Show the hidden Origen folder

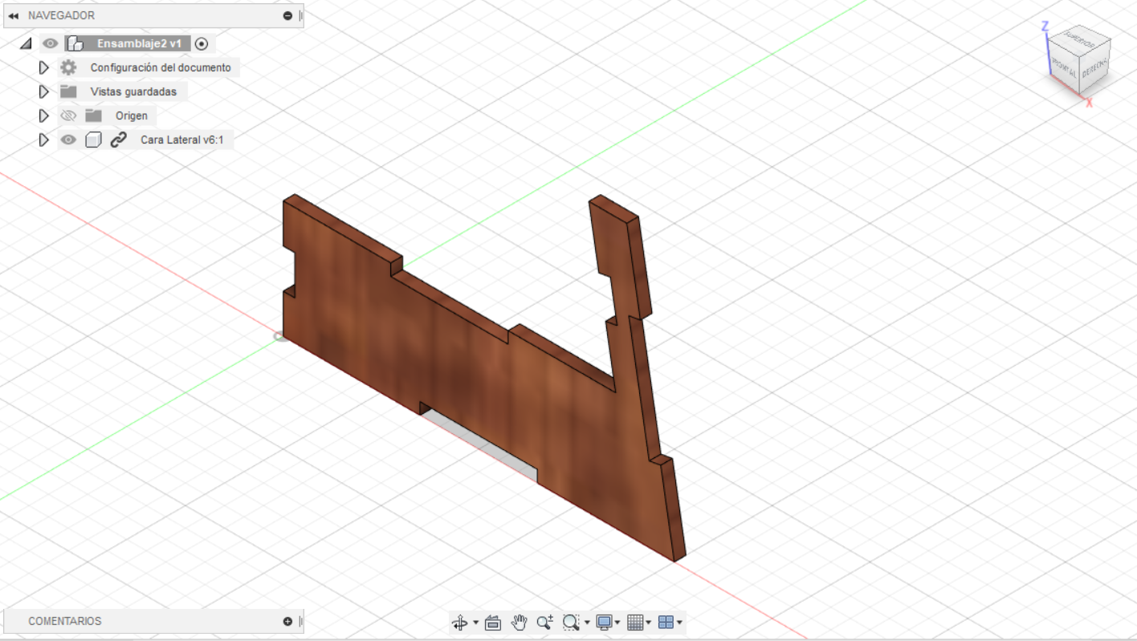pyautogui.click(x=68, y=116)
